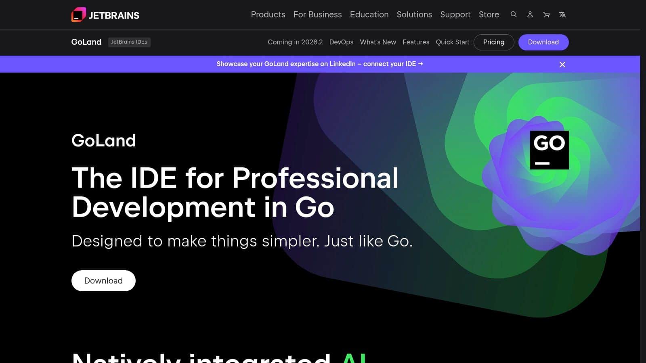The image size is (646, 363).
Task: Open the site search icon
Action: 514,15
